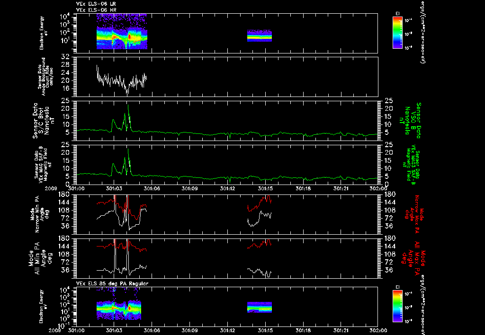Click the 'VEx ELS-06 LR' title text
This screenshot has height=335, width=485.
96,4
